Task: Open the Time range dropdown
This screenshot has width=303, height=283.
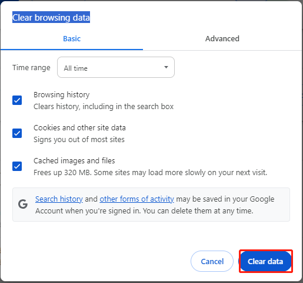Action: tap(116, 67)
